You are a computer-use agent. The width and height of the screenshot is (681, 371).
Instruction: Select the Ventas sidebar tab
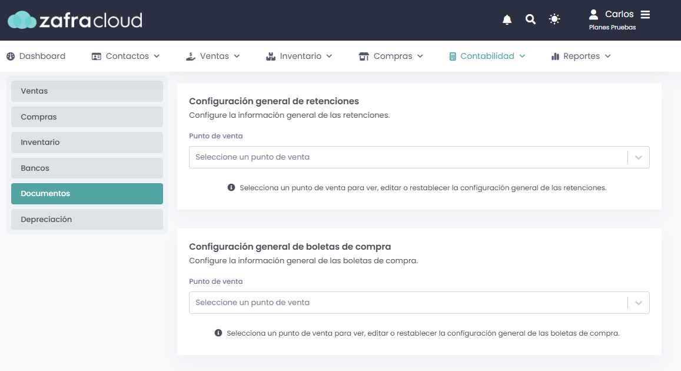[87, 91]
